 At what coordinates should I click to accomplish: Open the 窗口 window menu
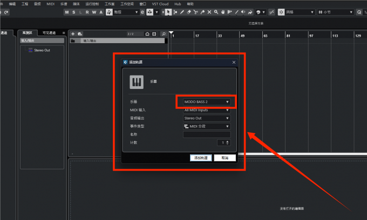pyautogui.click(x=142, y=4)
